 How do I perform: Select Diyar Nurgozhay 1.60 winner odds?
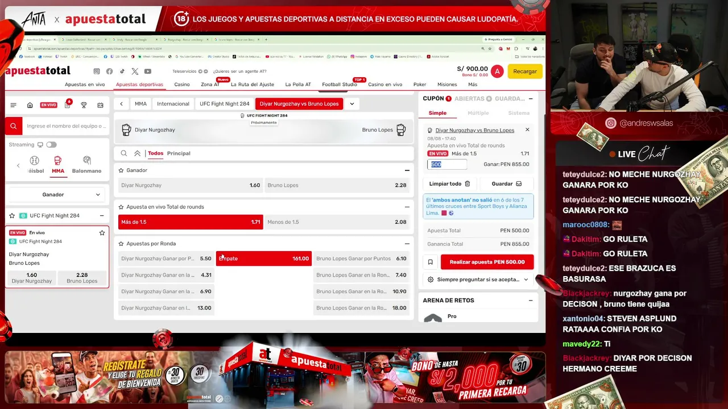tap(191, 185)
